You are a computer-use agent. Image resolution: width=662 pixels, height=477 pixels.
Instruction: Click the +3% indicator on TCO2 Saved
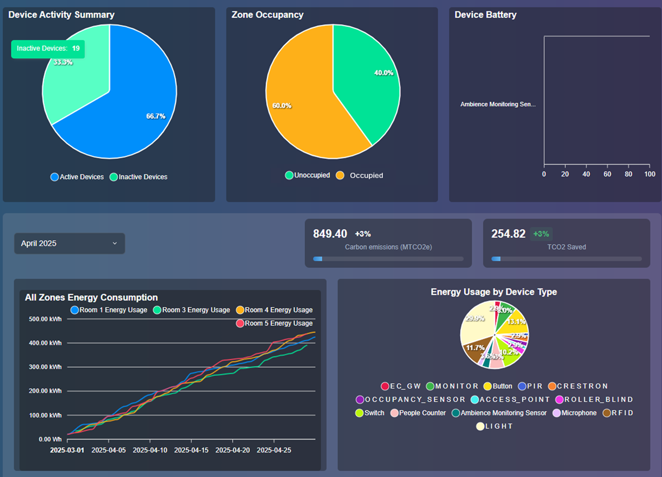(541, 234)
